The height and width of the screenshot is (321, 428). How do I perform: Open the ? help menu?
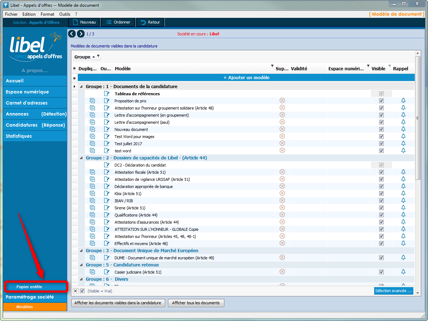pos(76,14)
